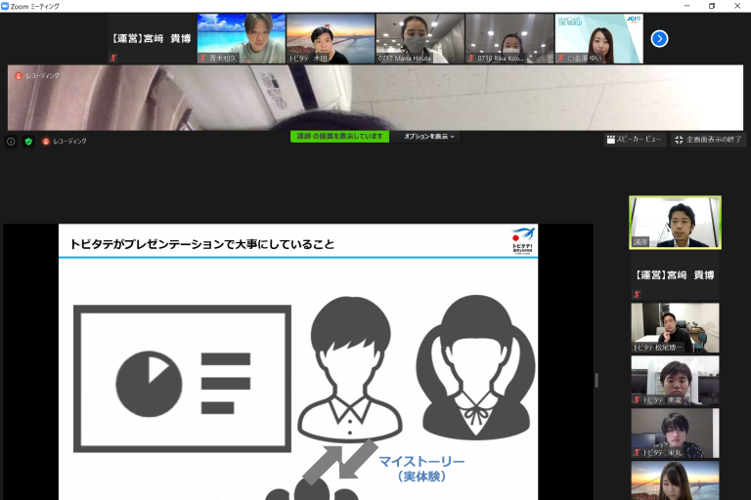Select トビタテ 松尾 video in side panel
Viewport: 751px width, 500px height.
tap(675, 327)
